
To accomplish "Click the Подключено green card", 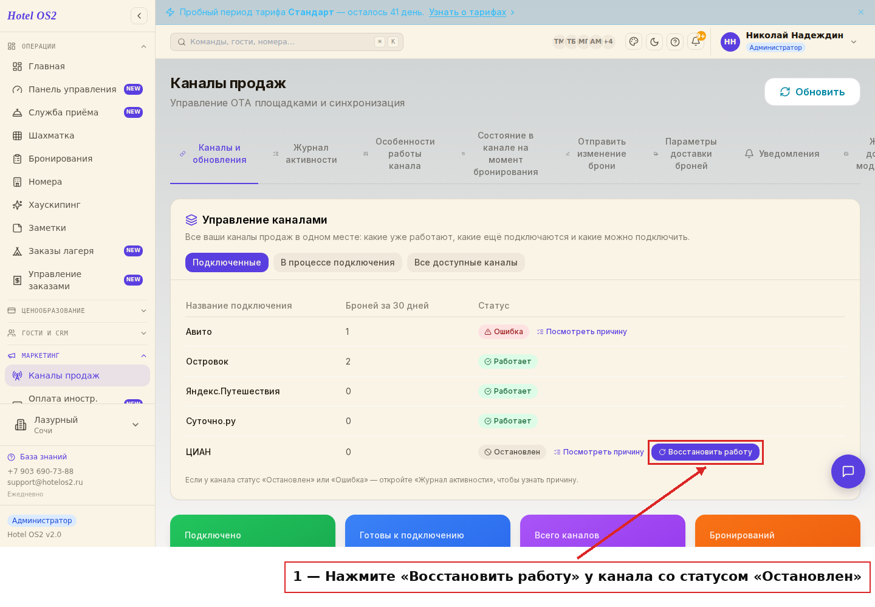I will (x=253, y=531).
